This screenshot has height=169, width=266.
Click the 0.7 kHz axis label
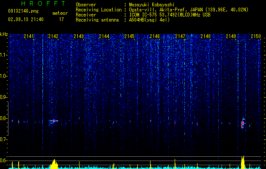pos(3,139)
